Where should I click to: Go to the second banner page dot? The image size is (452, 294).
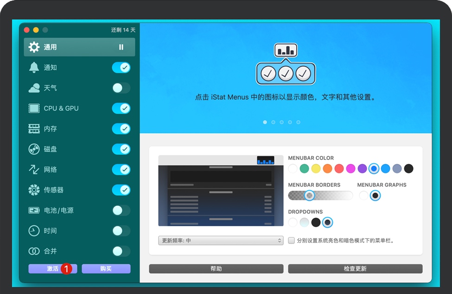[273, 122]
